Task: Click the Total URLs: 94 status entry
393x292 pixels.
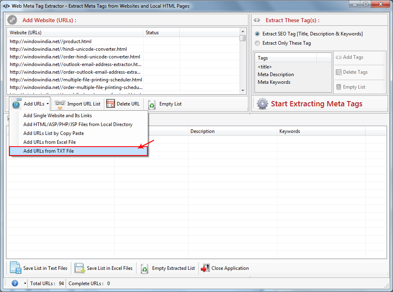Action: pos(47,284)
